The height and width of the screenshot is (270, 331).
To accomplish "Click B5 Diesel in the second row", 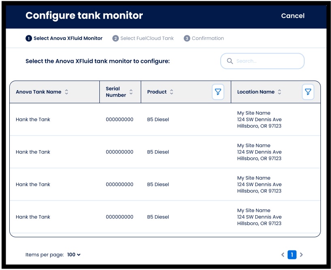I will 158,152.
